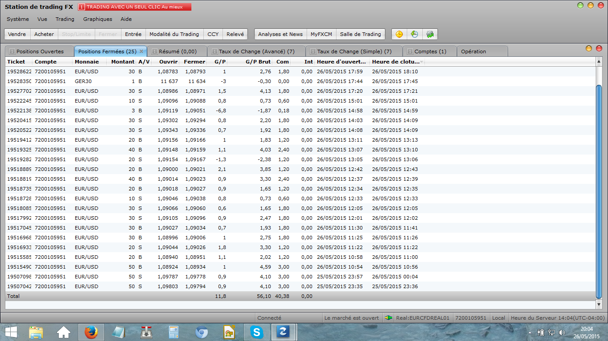Screen dimensions: 608x341
Task: Open Skype from the taskbar
Action: point(256,332)
